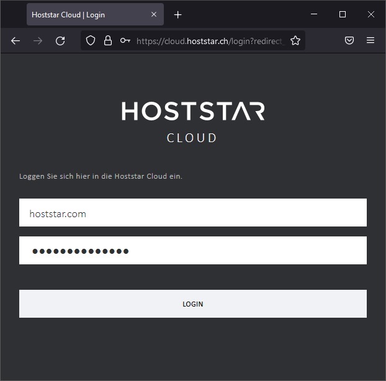Close the Hoststar Cloud Login tab
386x381 pixels.
(x=154, y=14)
